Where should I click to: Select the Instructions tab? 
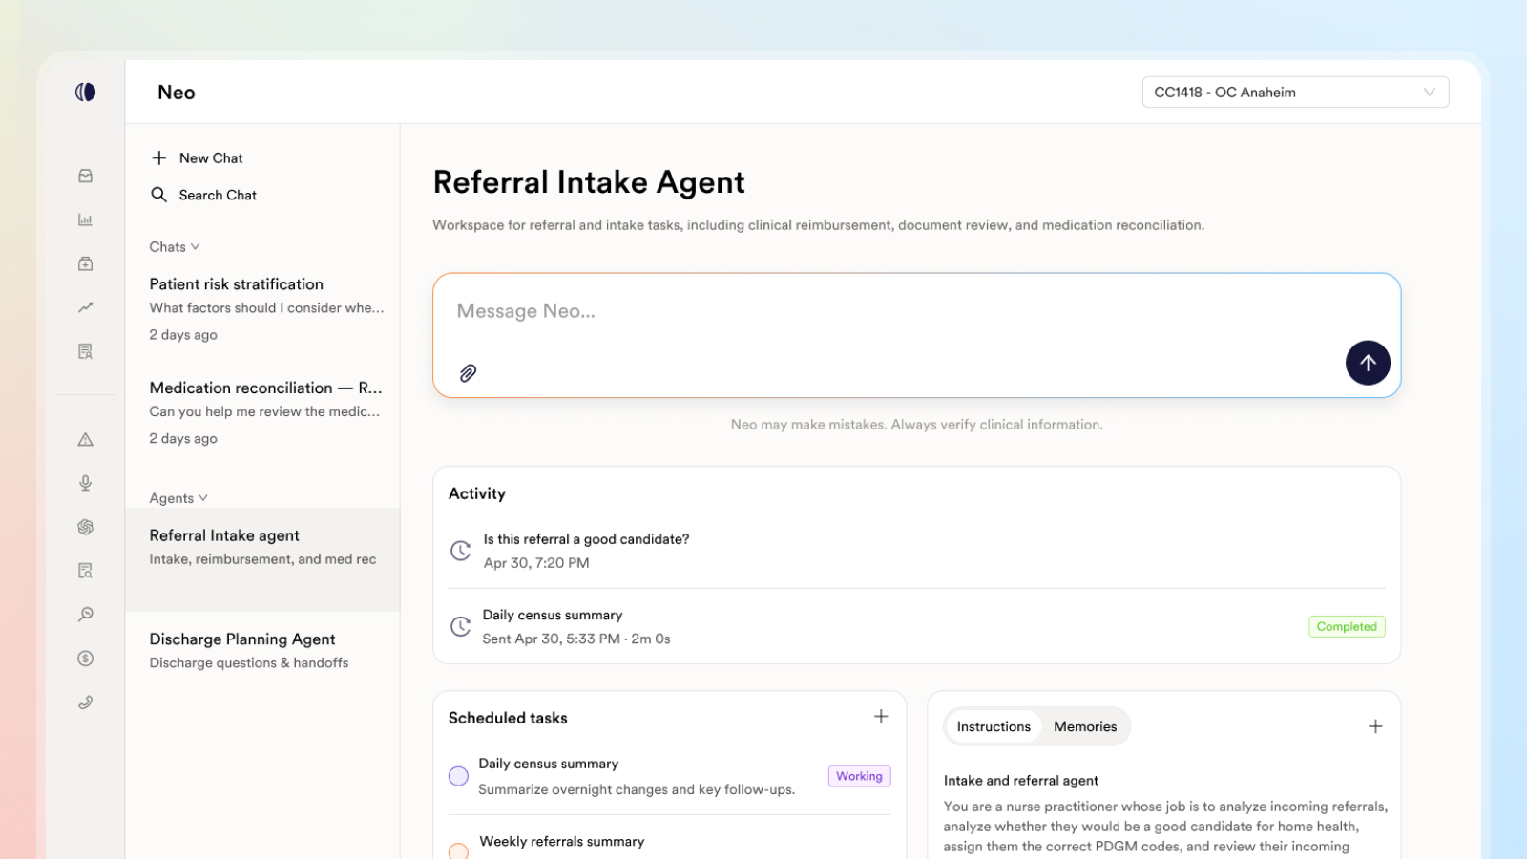[x=994, y=726]
